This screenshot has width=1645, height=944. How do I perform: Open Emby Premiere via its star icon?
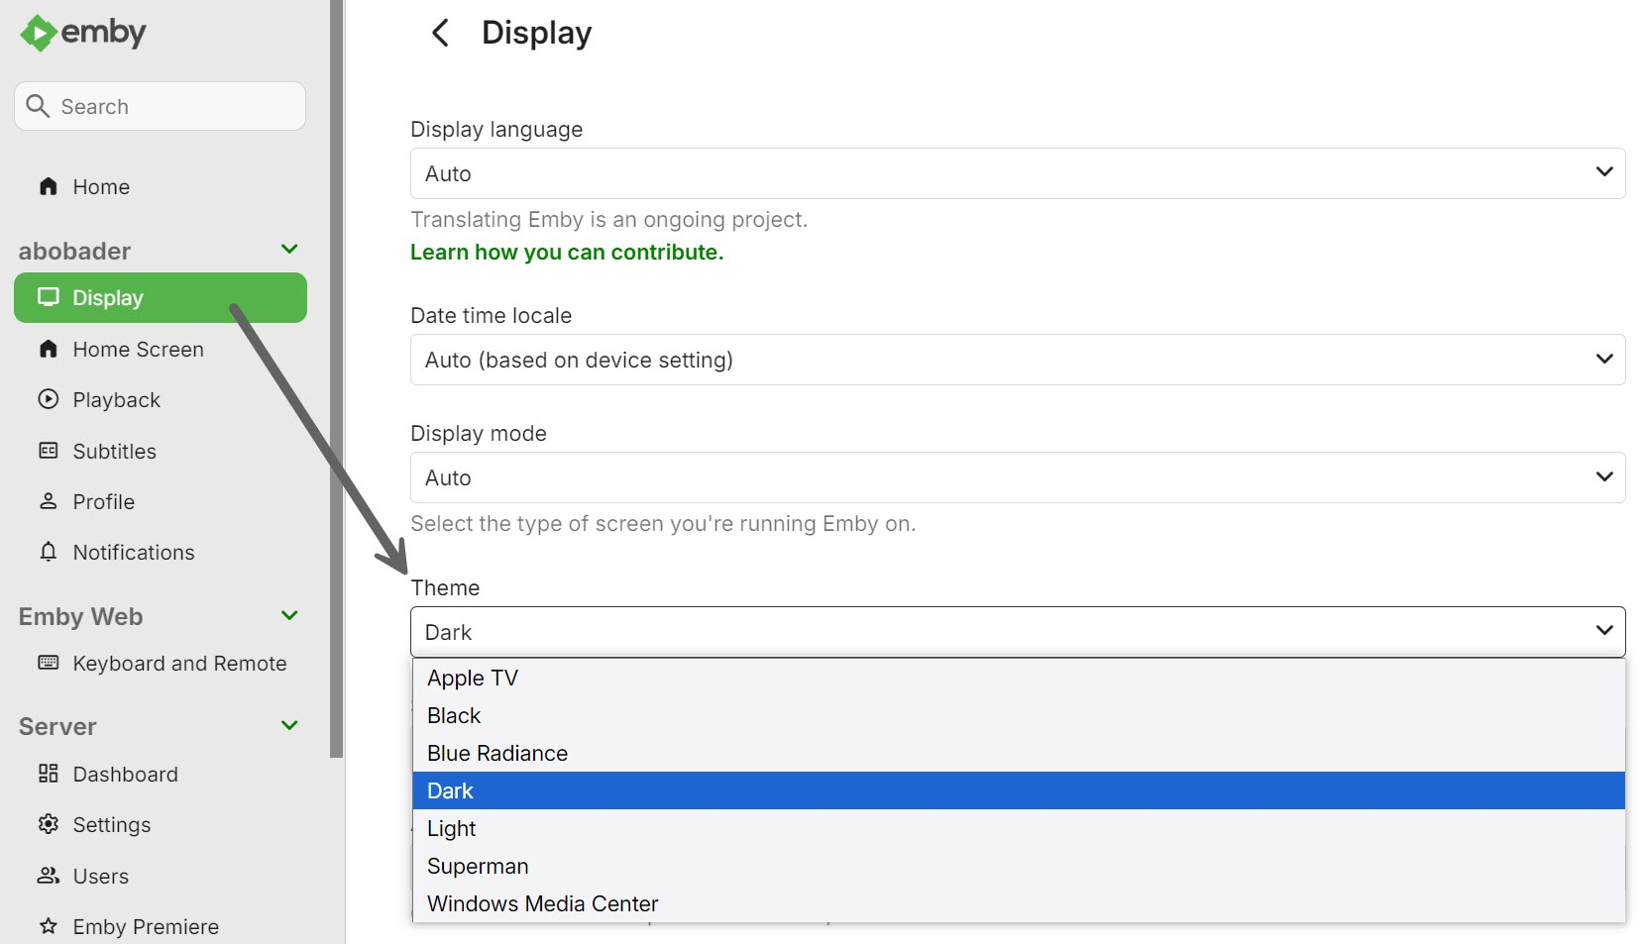point(48,926)
